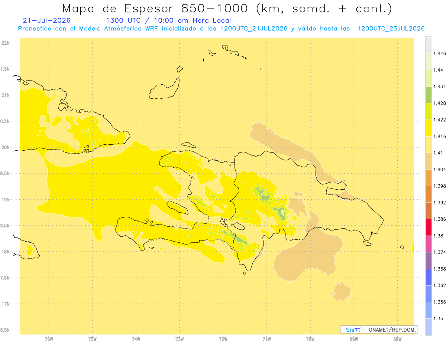This screenshot has width=446, height=344.
Task: Click the latitude label "18N"
Action: 6,252
